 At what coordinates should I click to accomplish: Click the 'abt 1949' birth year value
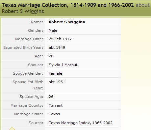pyautogui.click(x=57, y=47)
